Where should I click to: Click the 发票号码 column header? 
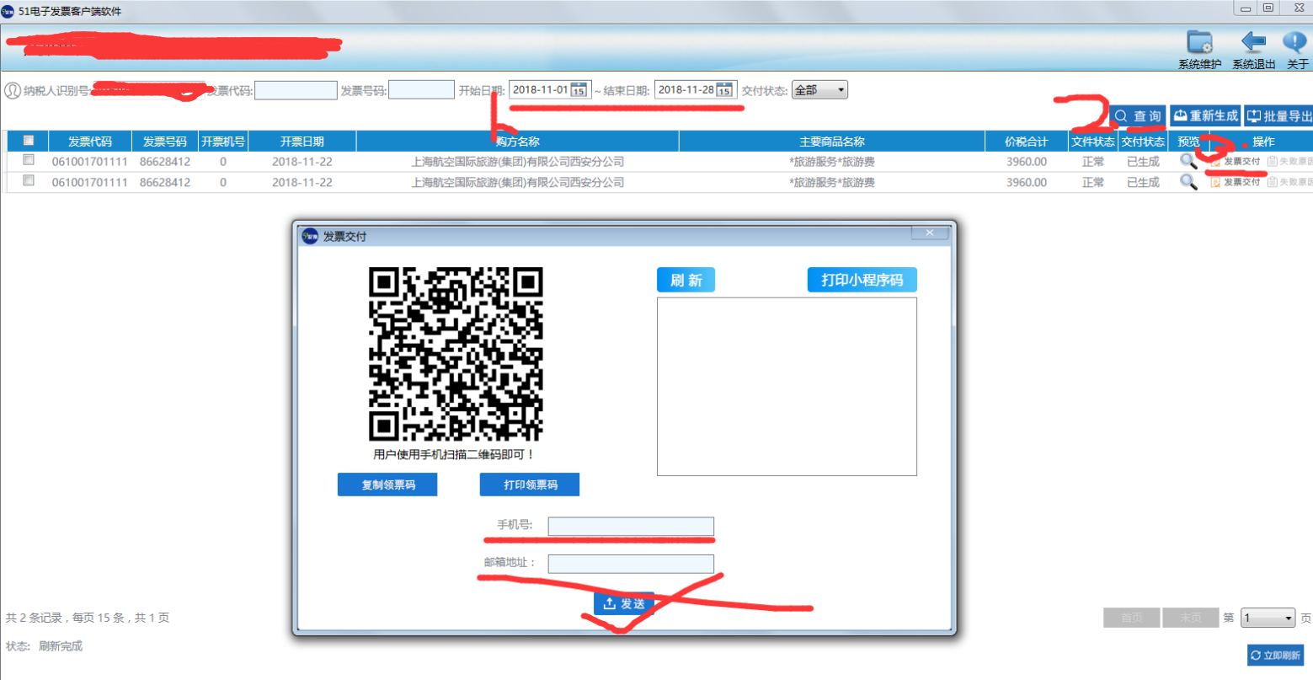click(x=165, y=142)
